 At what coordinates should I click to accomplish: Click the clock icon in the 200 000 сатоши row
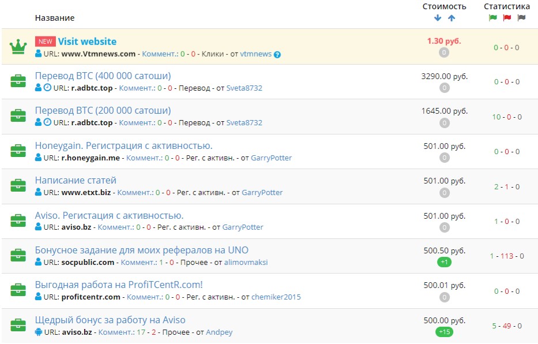pyautogui.click(x=47, y=122)
